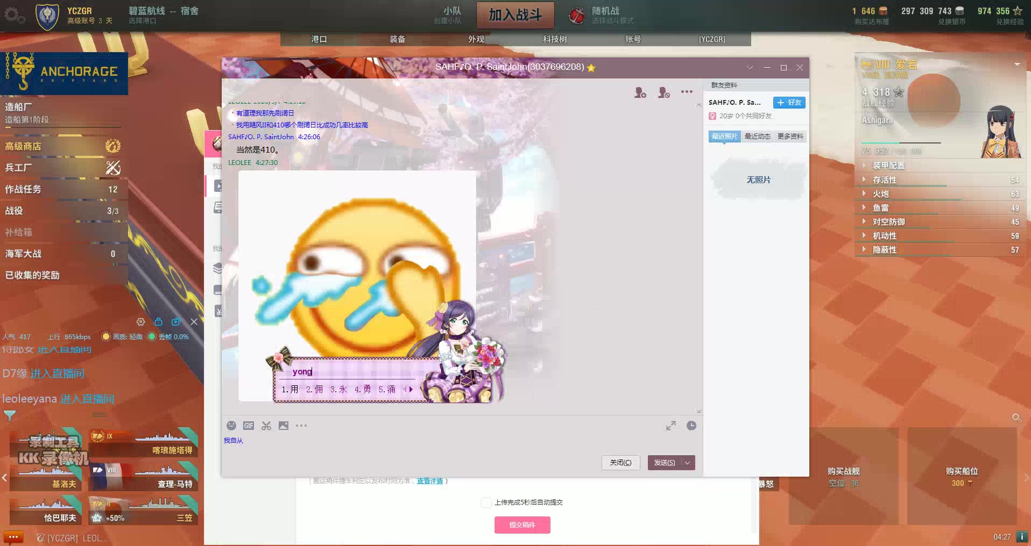This screenshot has height=546, width=1031.
Task: Switch to More Info tab
Action: point(790,136)
